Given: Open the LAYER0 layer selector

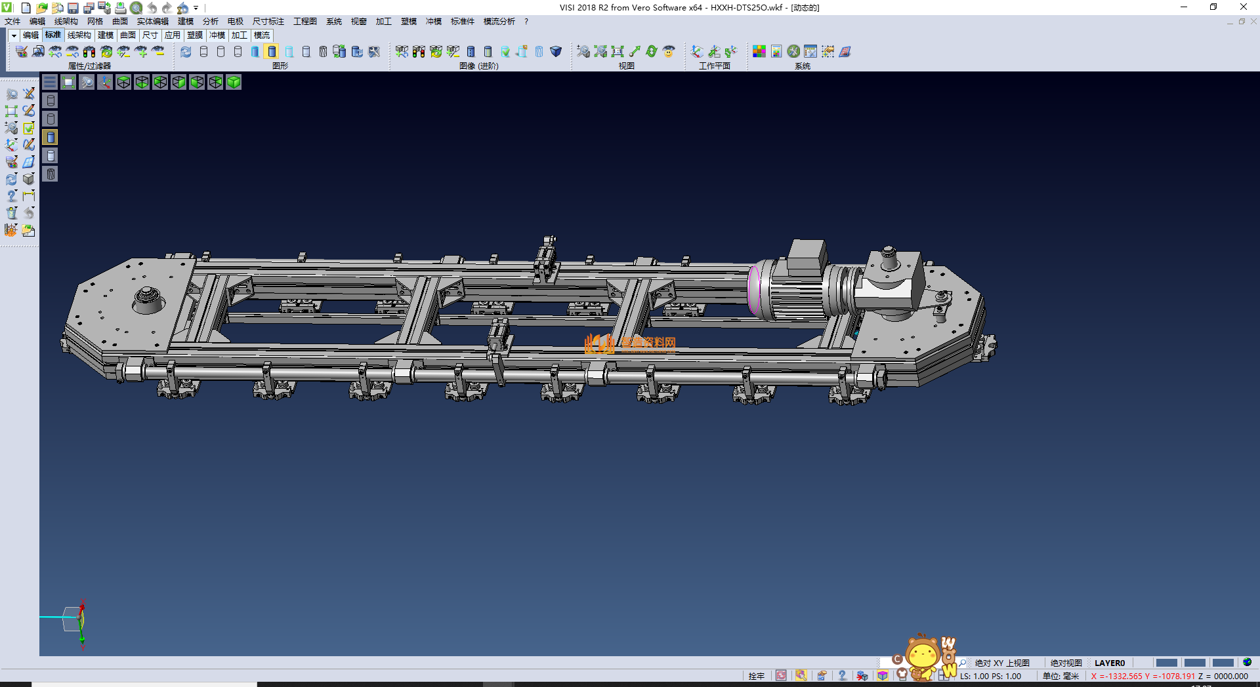Looking at the screenshot, I should pyautogui.click(x=1109, y=663).
